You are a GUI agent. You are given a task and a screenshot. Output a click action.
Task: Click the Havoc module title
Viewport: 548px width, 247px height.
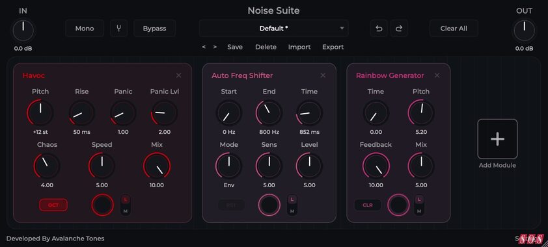pos(34,75)
